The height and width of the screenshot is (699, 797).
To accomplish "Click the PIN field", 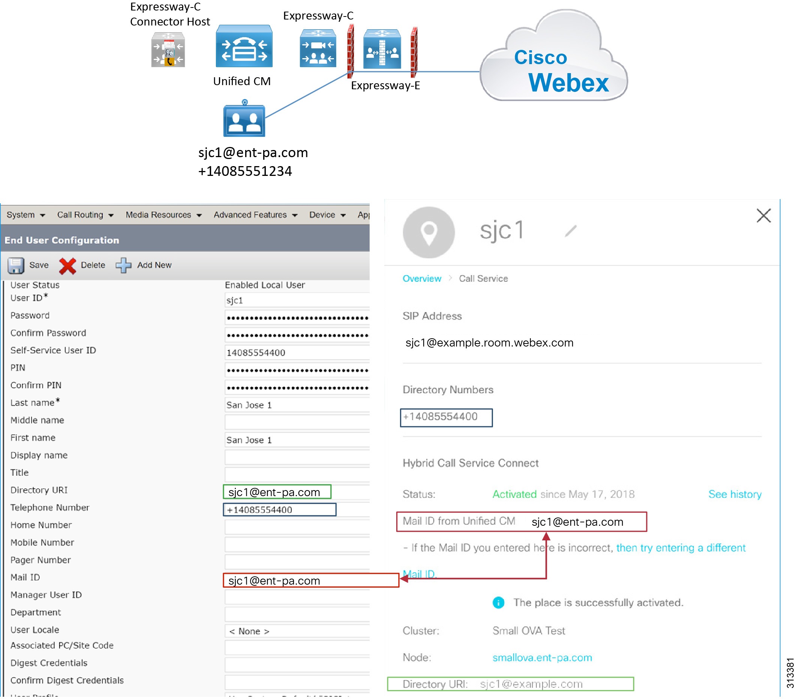I will tap(297, 370).
